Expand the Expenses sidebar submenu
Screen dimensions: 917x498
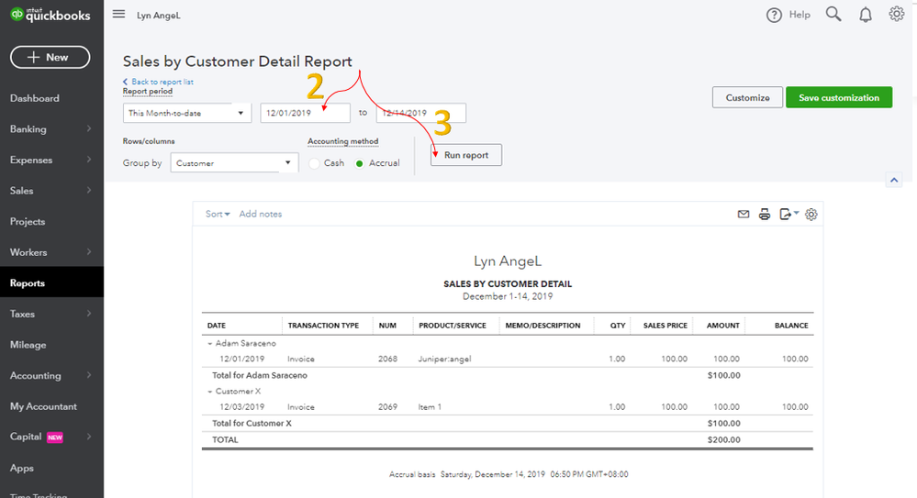[89, 160]
